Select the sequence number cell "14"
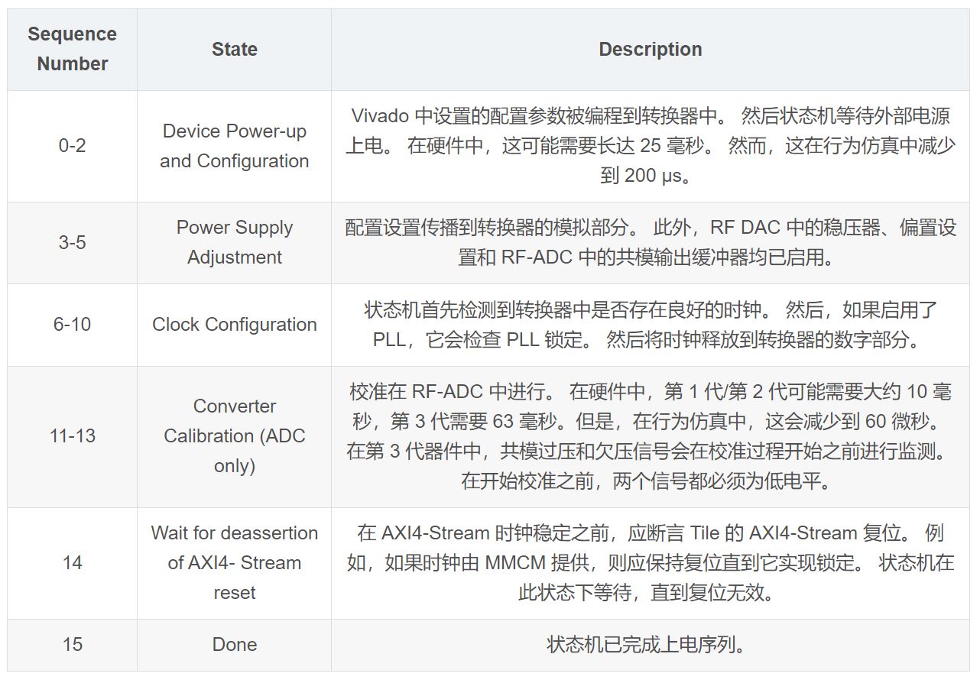Image resolution: width=980 pixels, height=683 pixels. point(73,563)
